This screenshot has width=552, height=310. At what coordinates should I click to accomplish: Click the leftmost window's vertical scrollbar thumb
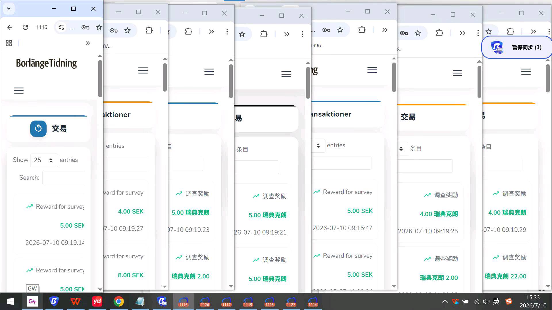(100, 79)
